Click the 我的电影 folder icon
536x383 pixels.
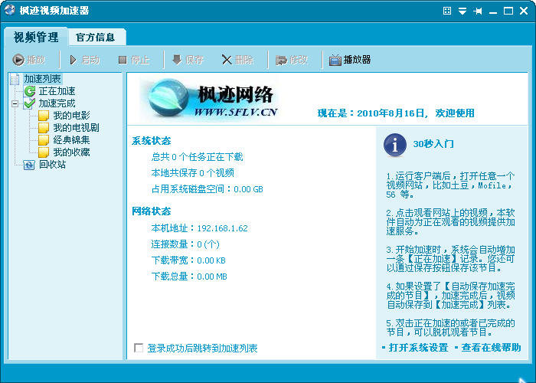click(44, 116)
